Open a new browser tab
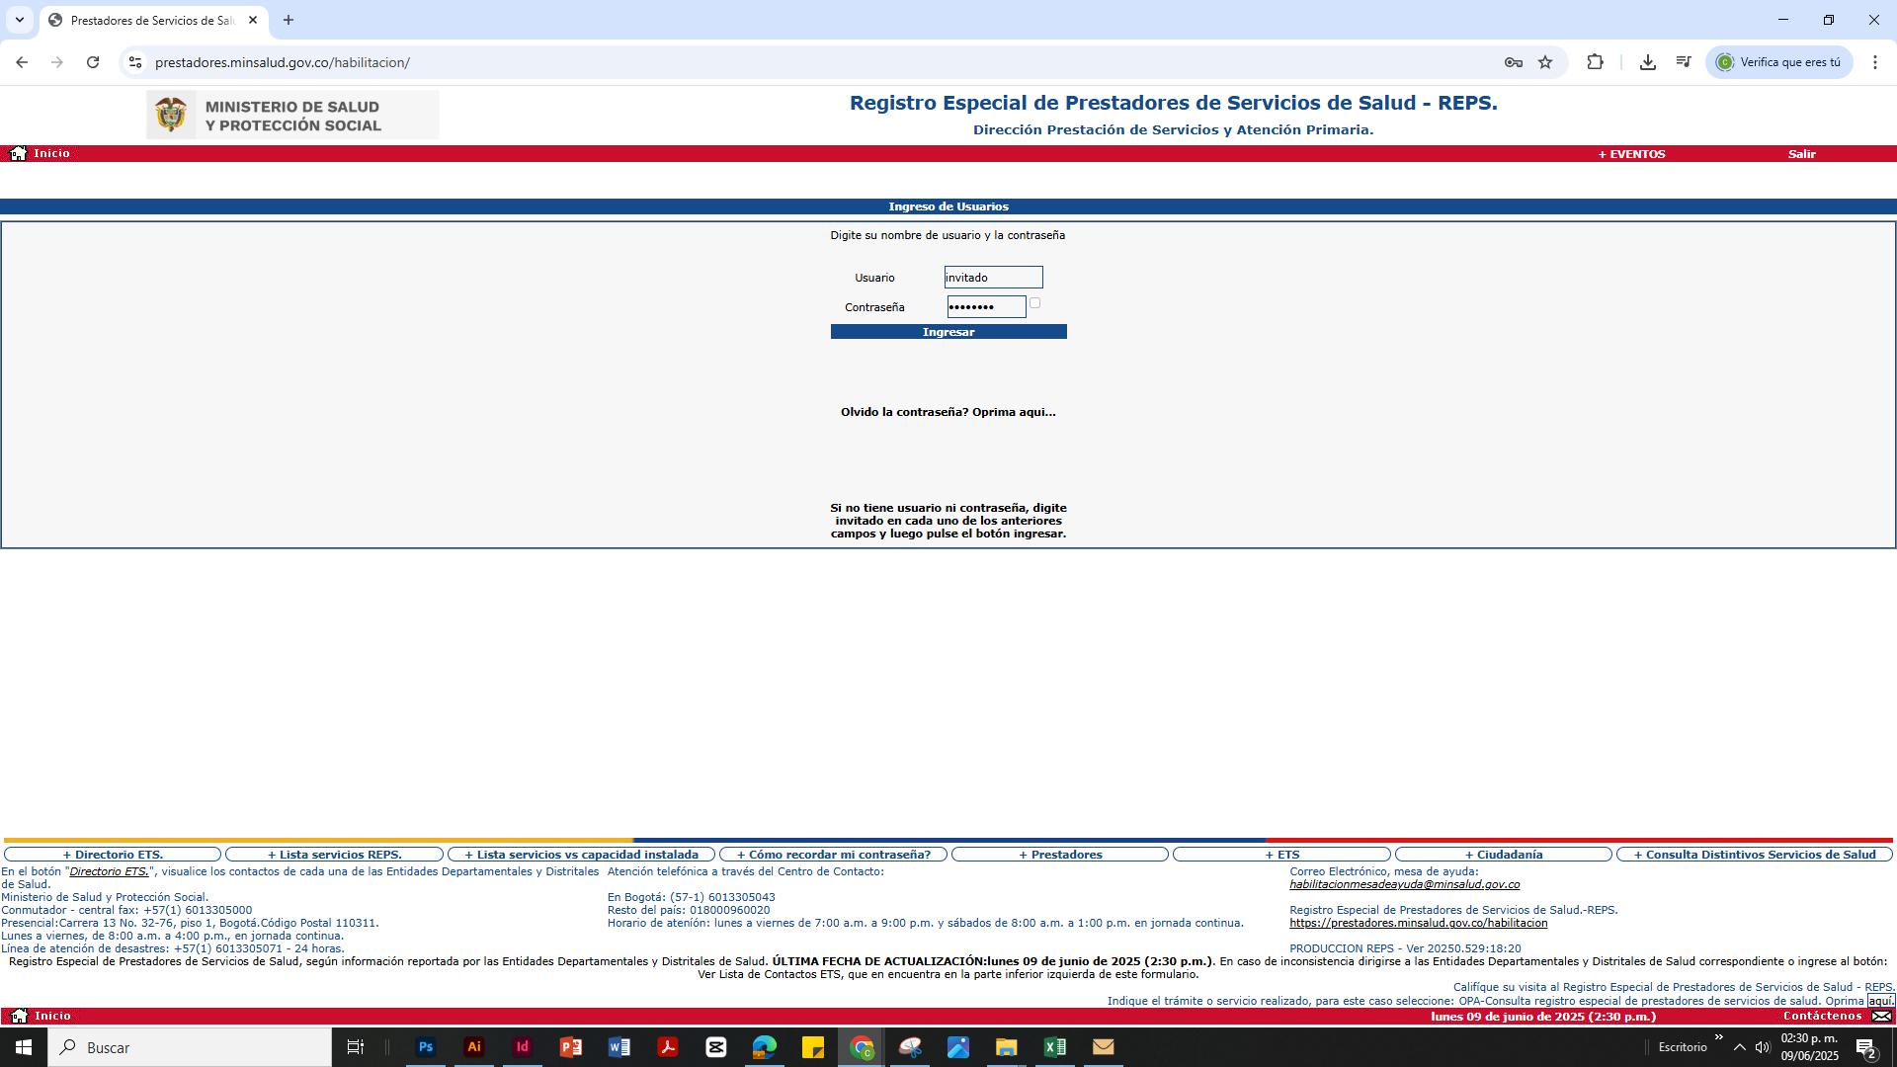This screenshot has width=1897, height=1067. point(289,20)
